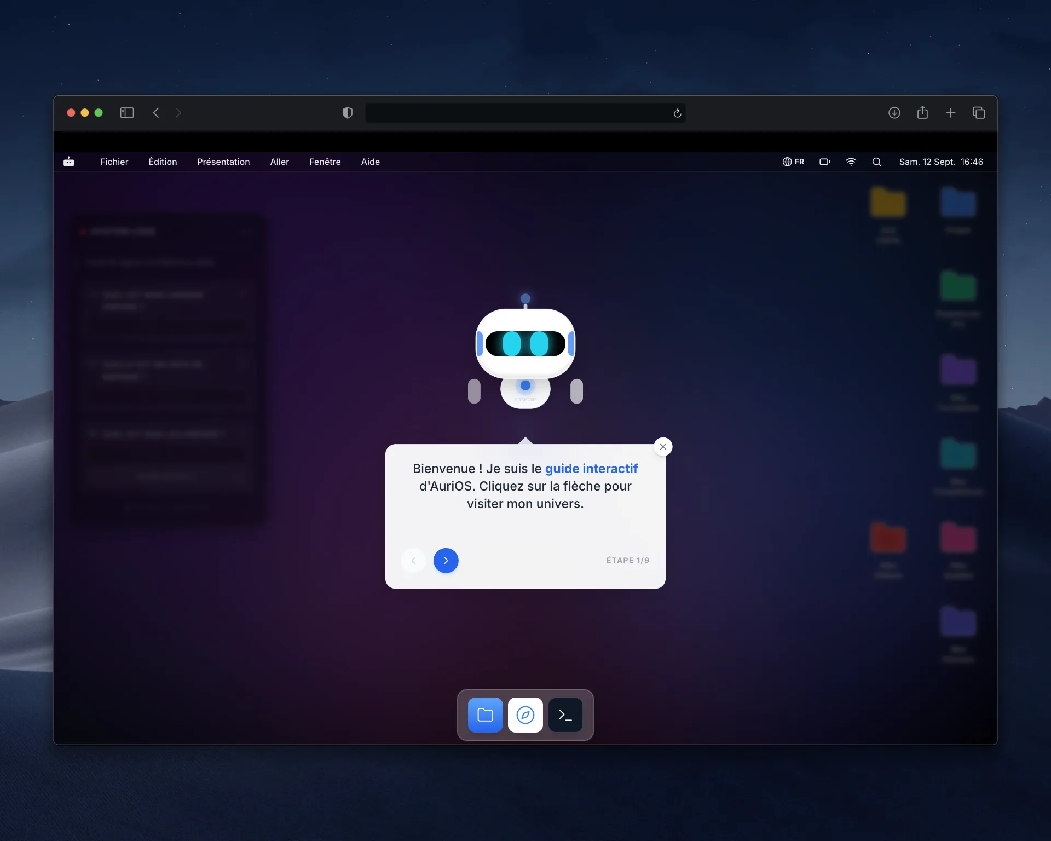Open the browser downloads icon
The height and width of the screenshot is (841, 1051).
894,113
